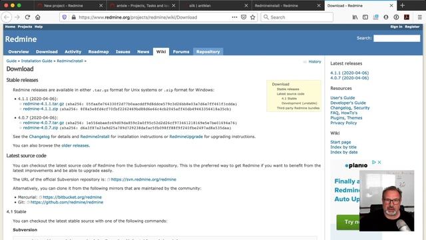Open the Issues project tab

[x=122, y=52]
